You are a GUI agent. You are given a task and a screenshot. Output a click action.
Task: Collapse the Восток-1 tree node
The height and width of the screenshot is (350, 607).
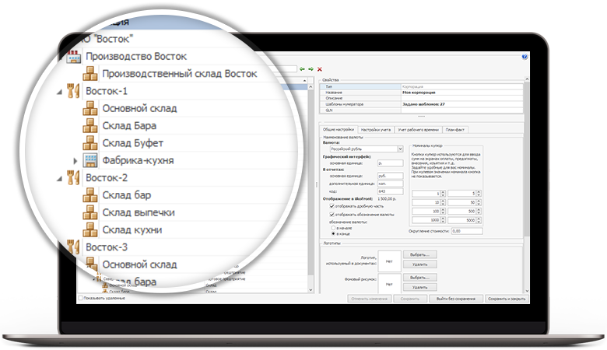tap(60, 91)
